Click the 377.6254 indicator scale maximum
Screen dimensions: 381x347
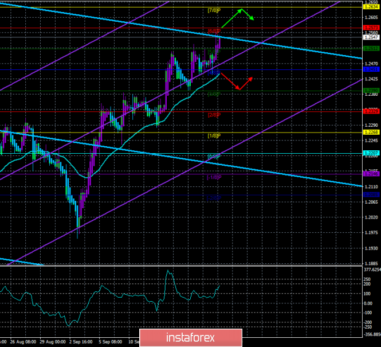372,270
